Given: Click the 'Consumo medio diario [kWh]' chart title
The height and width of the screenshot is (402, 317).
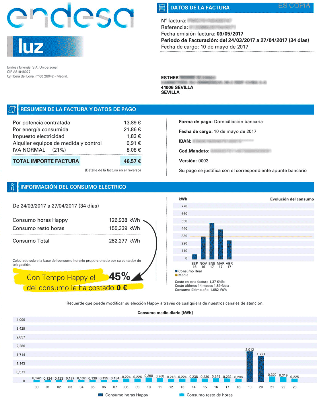Looking at the screenshot, I should [x=165, y=313].
